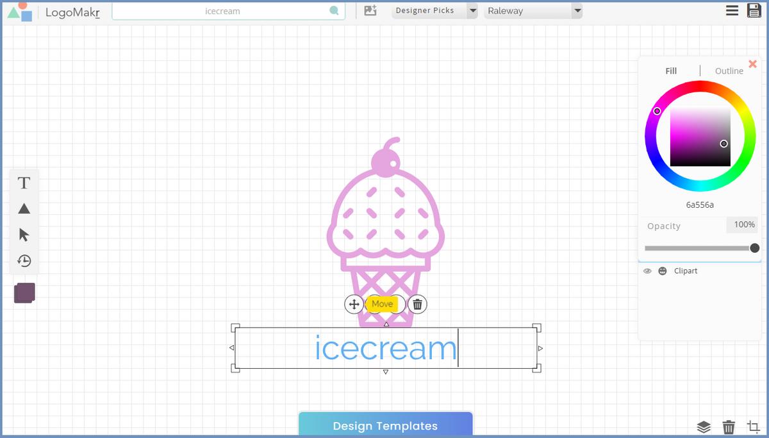769x438 pixels.
Task: Click the opacity slider handle
Action: pyautogui.click(x=754, y=248)
